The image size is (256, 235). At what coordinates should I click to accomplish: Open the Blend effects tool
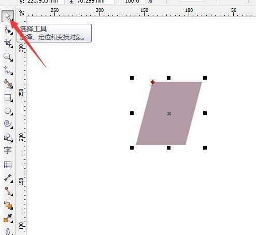(x=8, y=205)
